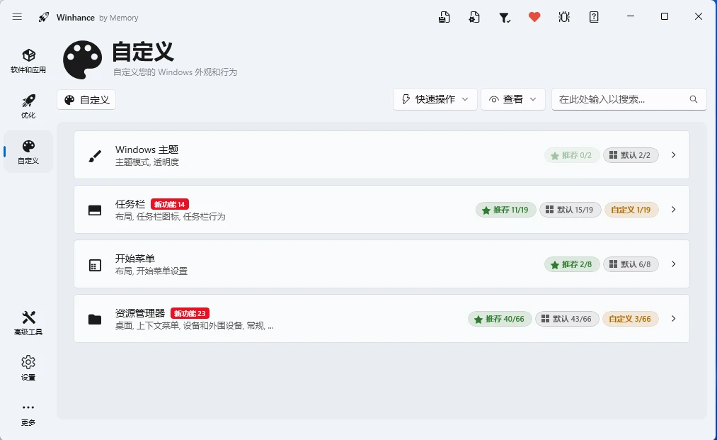Screen dimensions: 717x440
Task: Click the 开始菜单 grid icon
Action: (95, 265)
